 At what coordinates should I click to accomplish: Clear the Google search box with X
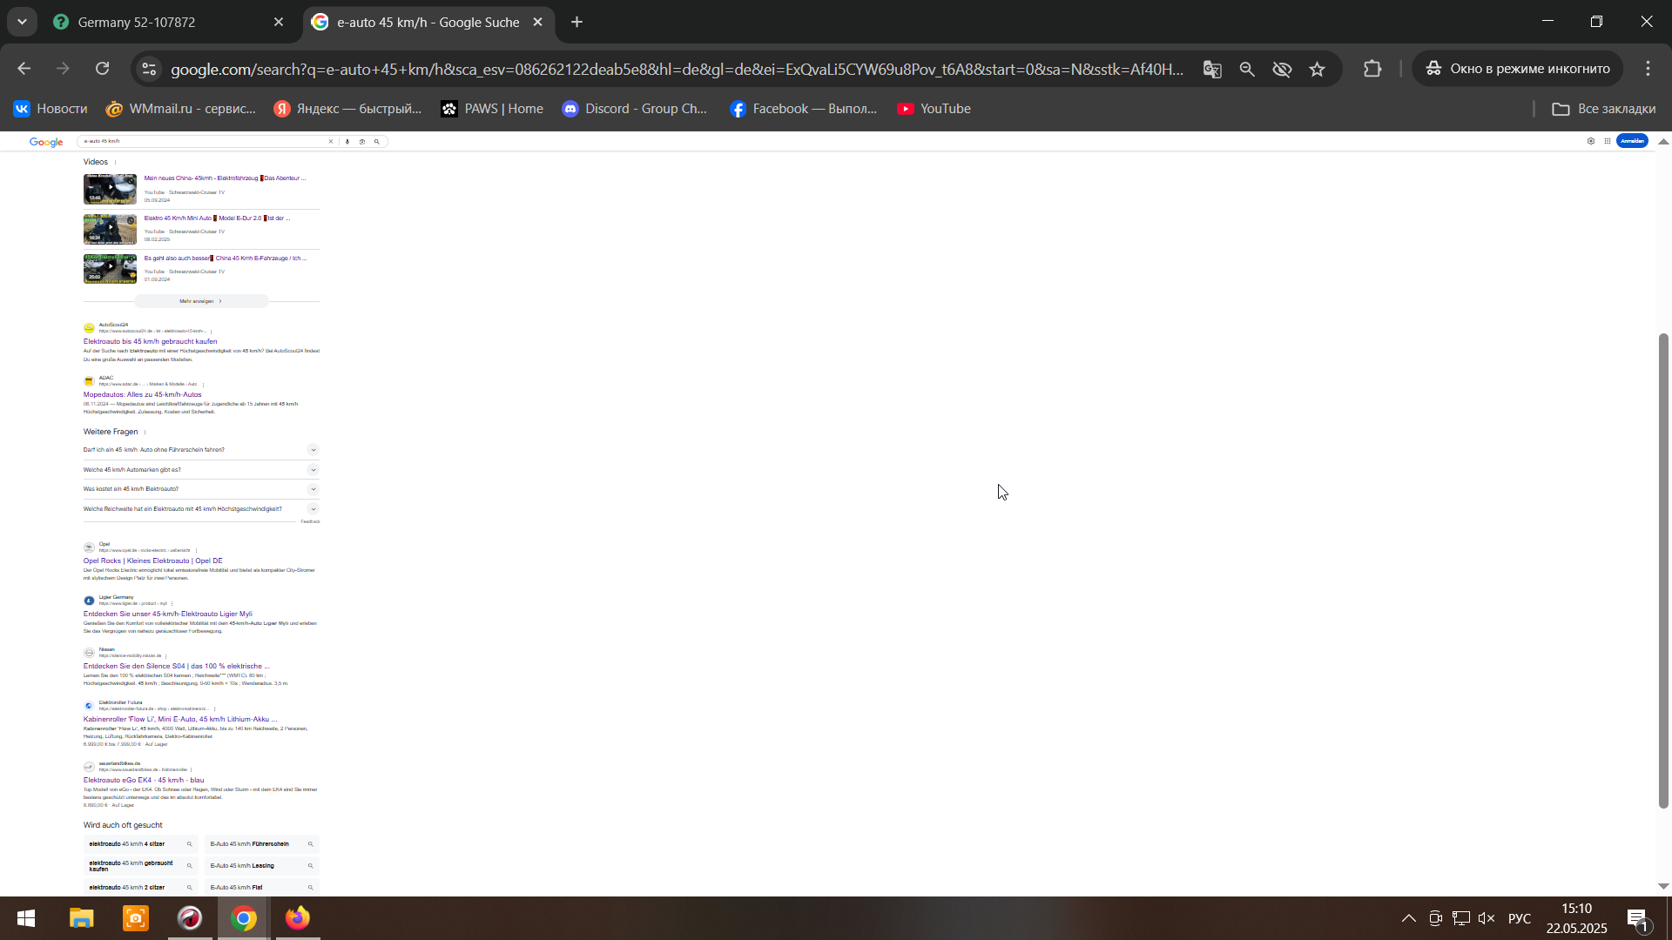pos(331,141)
